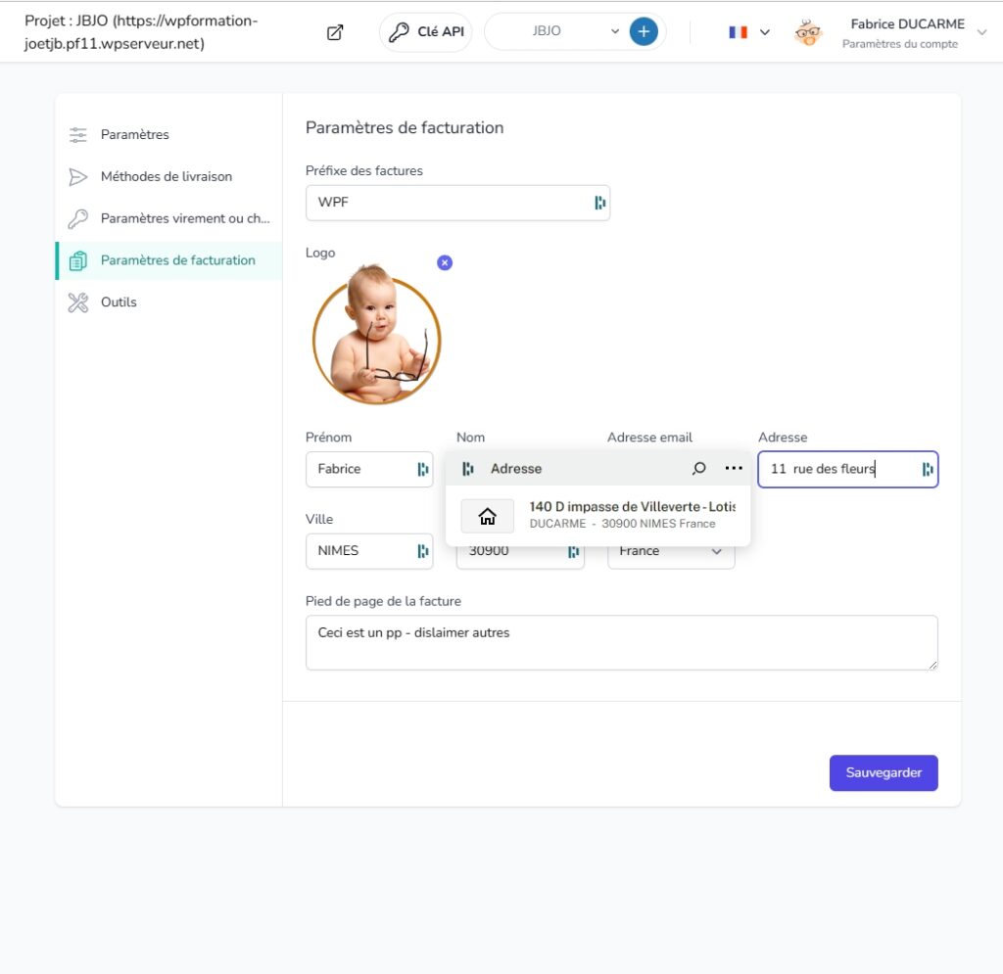Click autofill icon in Ville field
This screenshot has width=1003, height=974.
pos(423,551)
